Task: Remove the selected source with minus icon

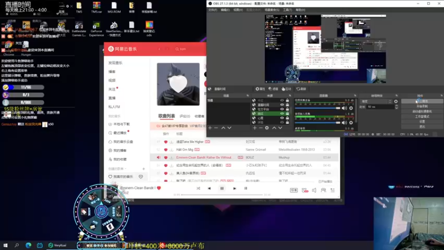Action: [260, 128]
